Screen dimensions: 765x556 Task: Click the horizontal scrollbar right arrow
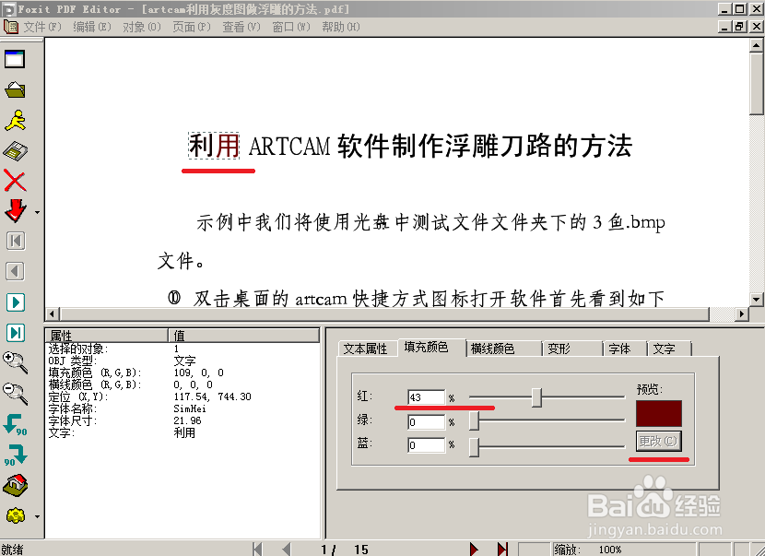741,313
